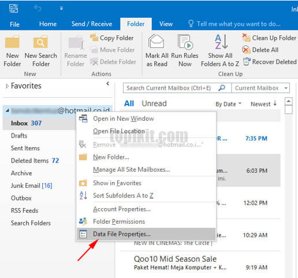Open Account Properties... from the menu

click(x=146, y=209)
